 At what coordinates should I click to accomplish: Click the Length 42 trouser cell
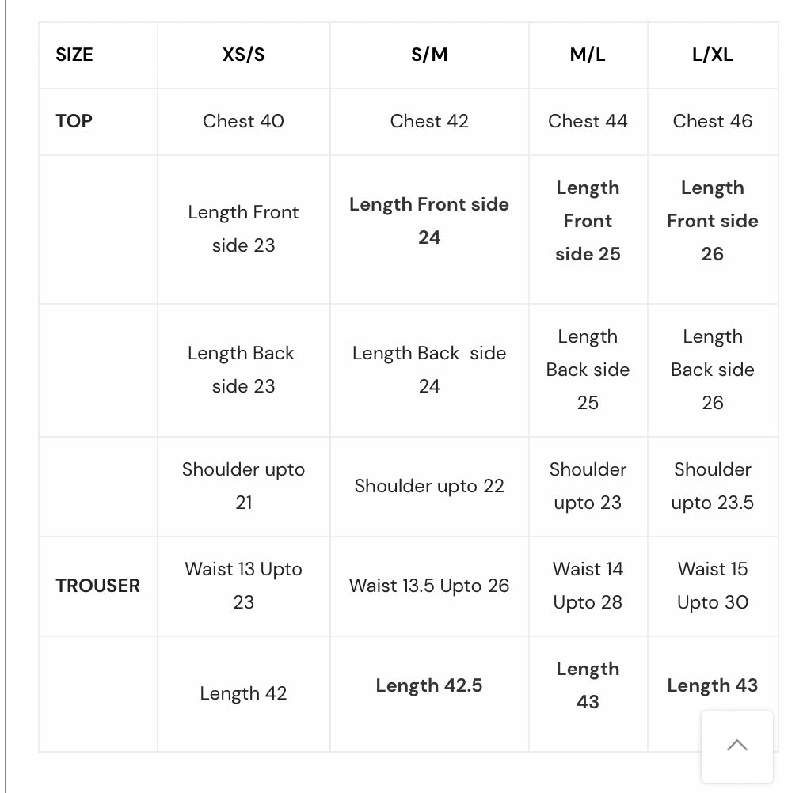[x=243, y=693]
